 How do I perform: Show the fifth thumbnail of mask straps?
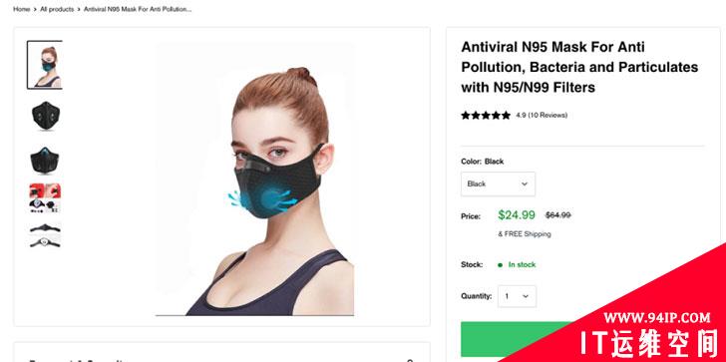click(x=45, y=235)
